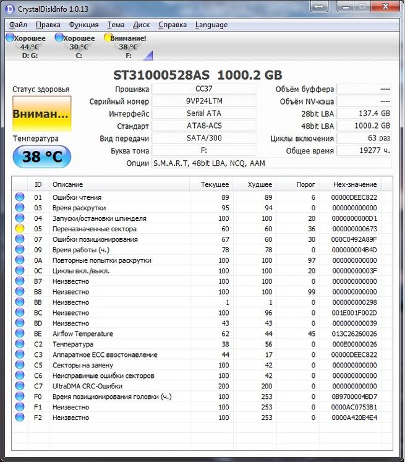Click the Прошивка field showing CC37
The width and height of the screenshot is (405, 462).
point(204,89)
